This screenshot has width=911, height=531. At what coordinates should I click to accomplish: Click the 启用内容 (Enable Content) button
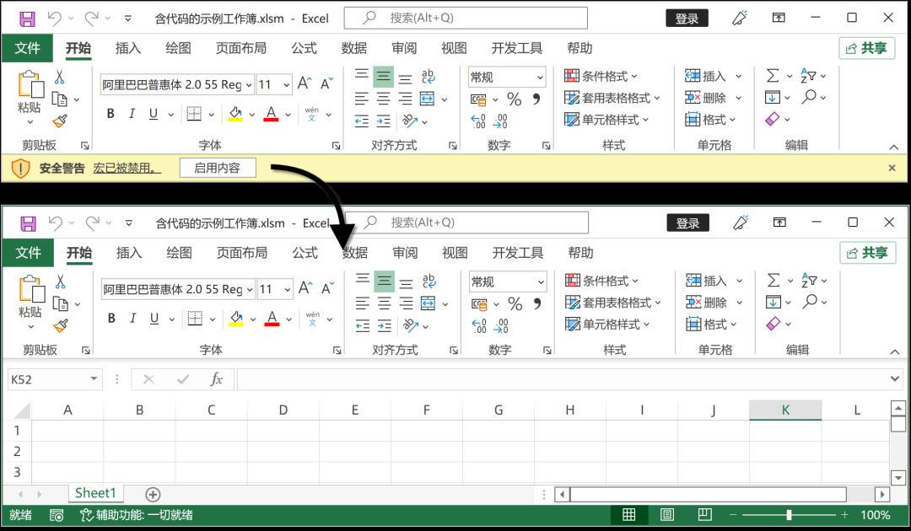tap(218, 167)
